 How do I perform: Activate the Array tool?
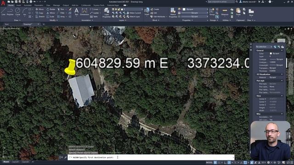tap(61, 16)
